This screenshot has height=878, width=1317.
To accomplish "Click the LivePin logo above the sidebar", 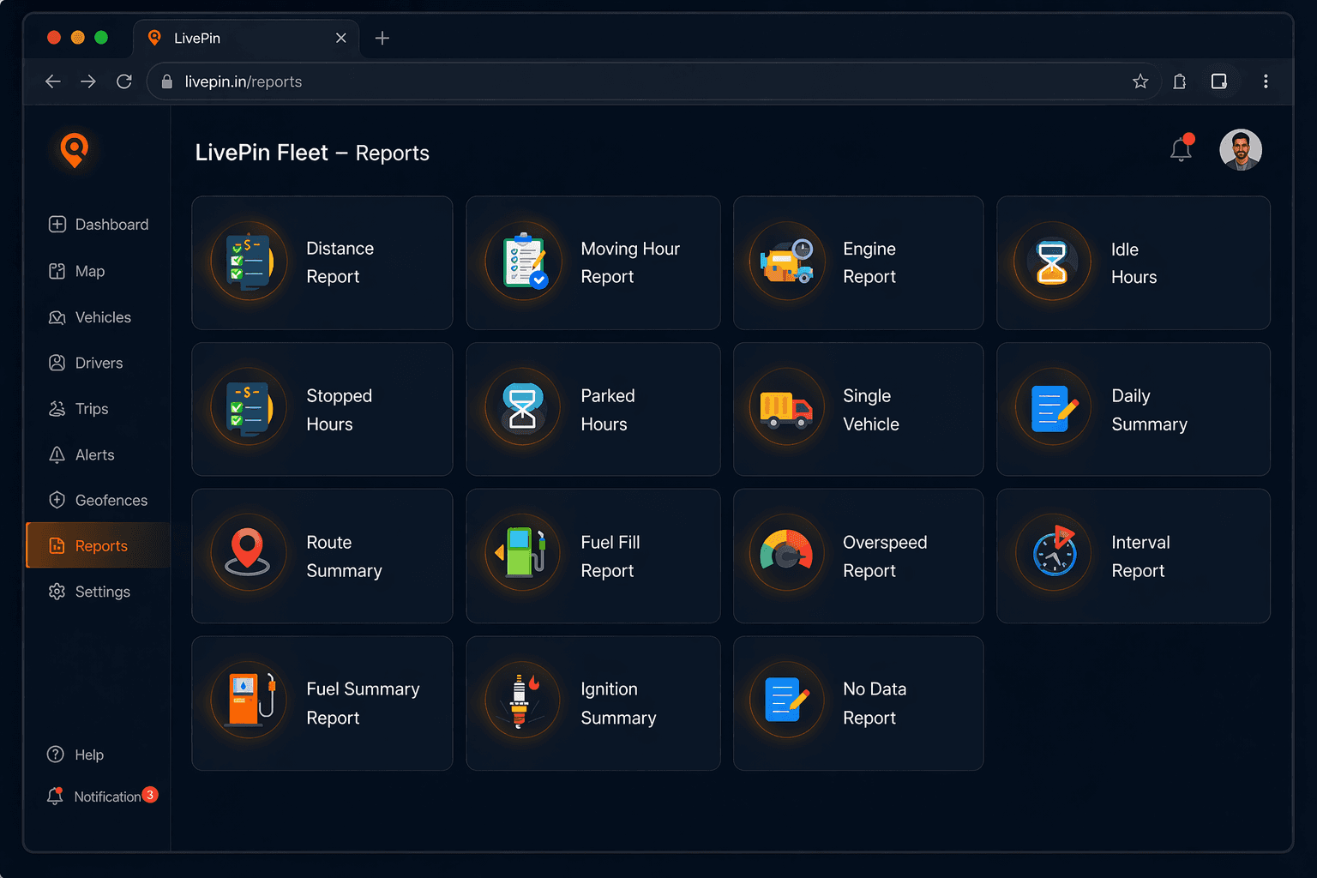I will (75, 151).
